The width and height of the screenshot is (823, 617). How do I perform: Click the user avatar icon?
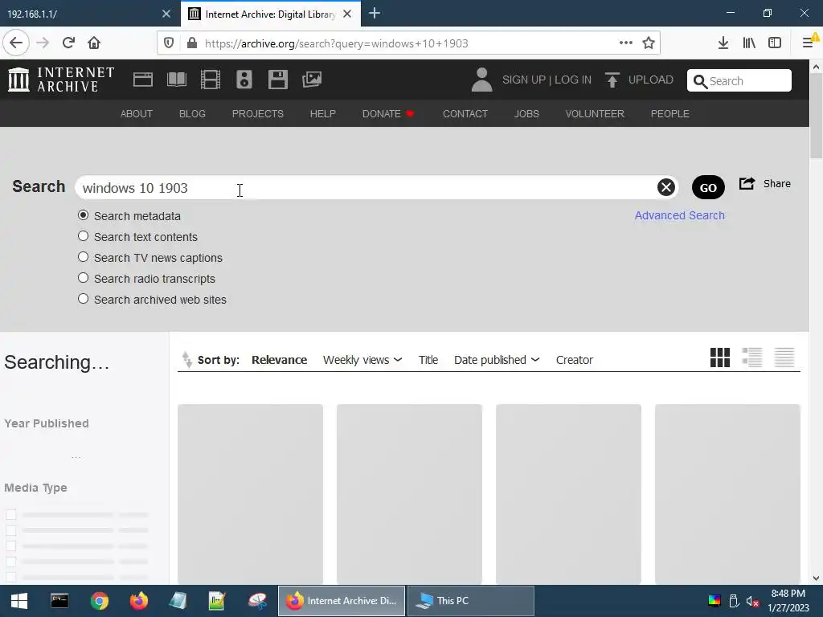coord(481,80)
